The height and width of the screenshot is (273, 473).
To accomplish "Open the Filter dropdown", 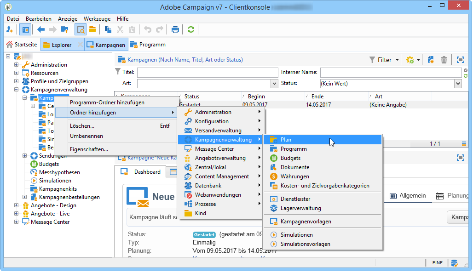I will 384,60.
